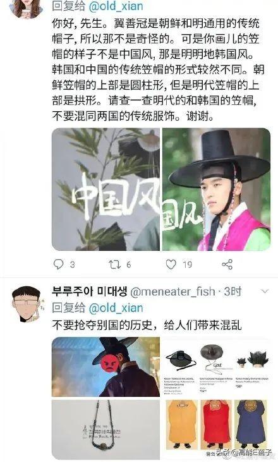This screenshot has height=462, width=278.
Task: Click the like count 19
Action: click(187, 265)
